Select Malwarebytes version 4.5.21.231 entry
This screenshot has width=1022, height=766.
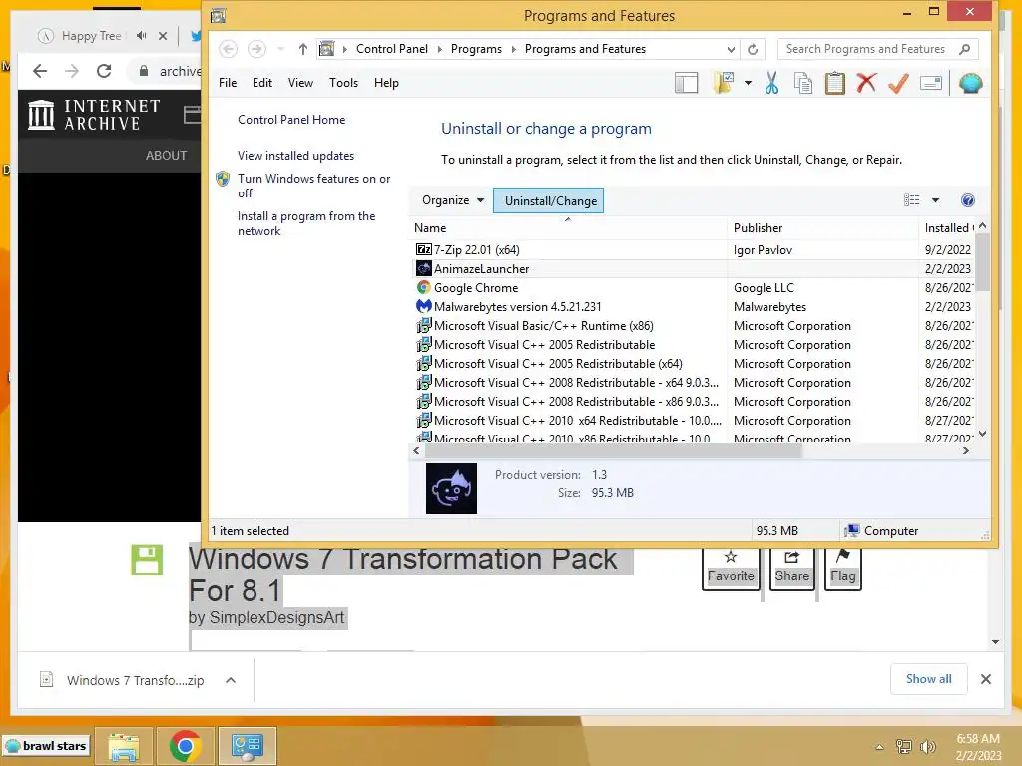694,307
